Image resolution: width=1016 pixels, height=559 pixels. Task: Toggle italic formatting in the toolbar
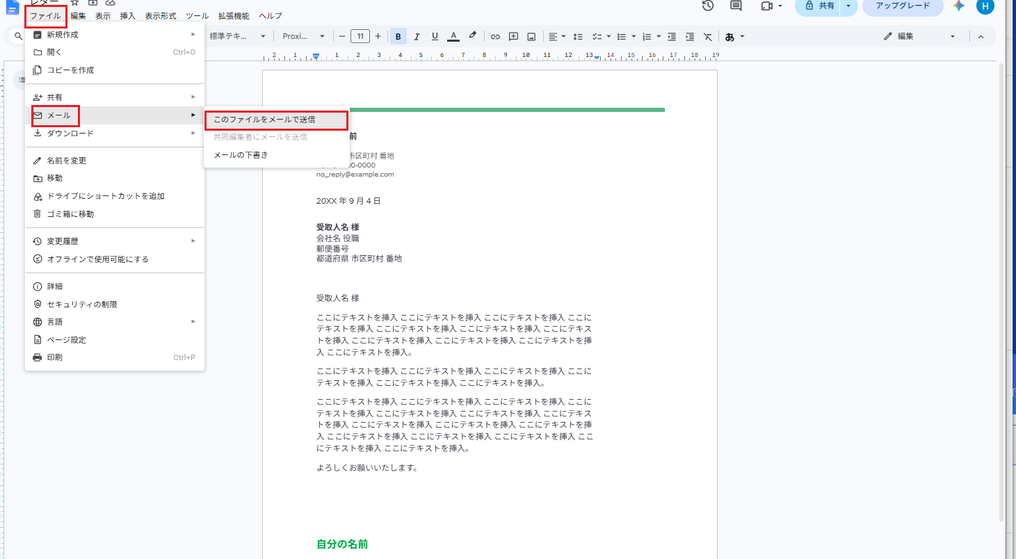click(417, 36)
